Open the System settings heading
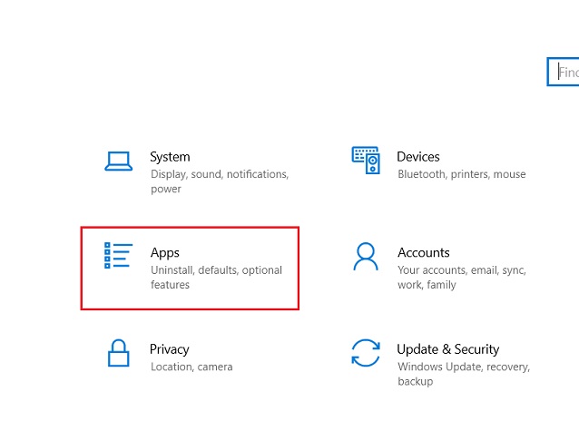This screenshot has height=421, width=579. click(170, 157)
